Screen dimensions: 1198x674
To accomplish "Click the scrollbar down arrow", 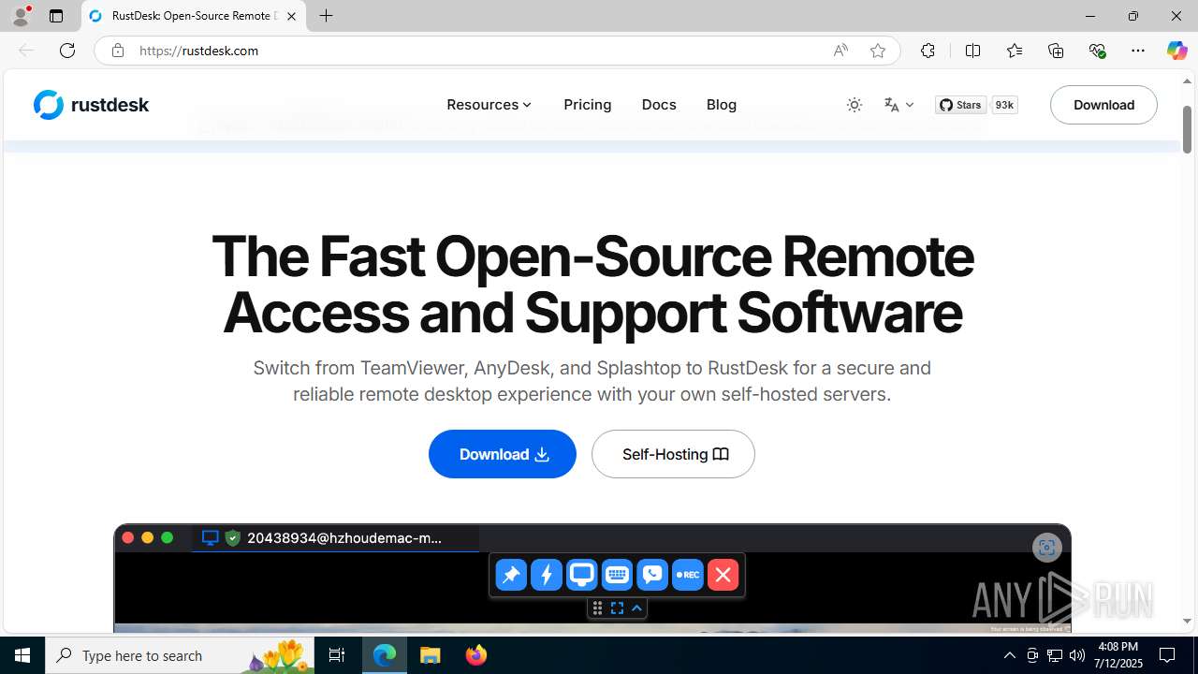I will click(1187, 622).
